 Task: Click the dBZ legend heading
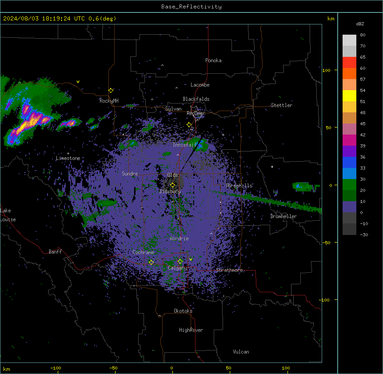click(360, 24)
